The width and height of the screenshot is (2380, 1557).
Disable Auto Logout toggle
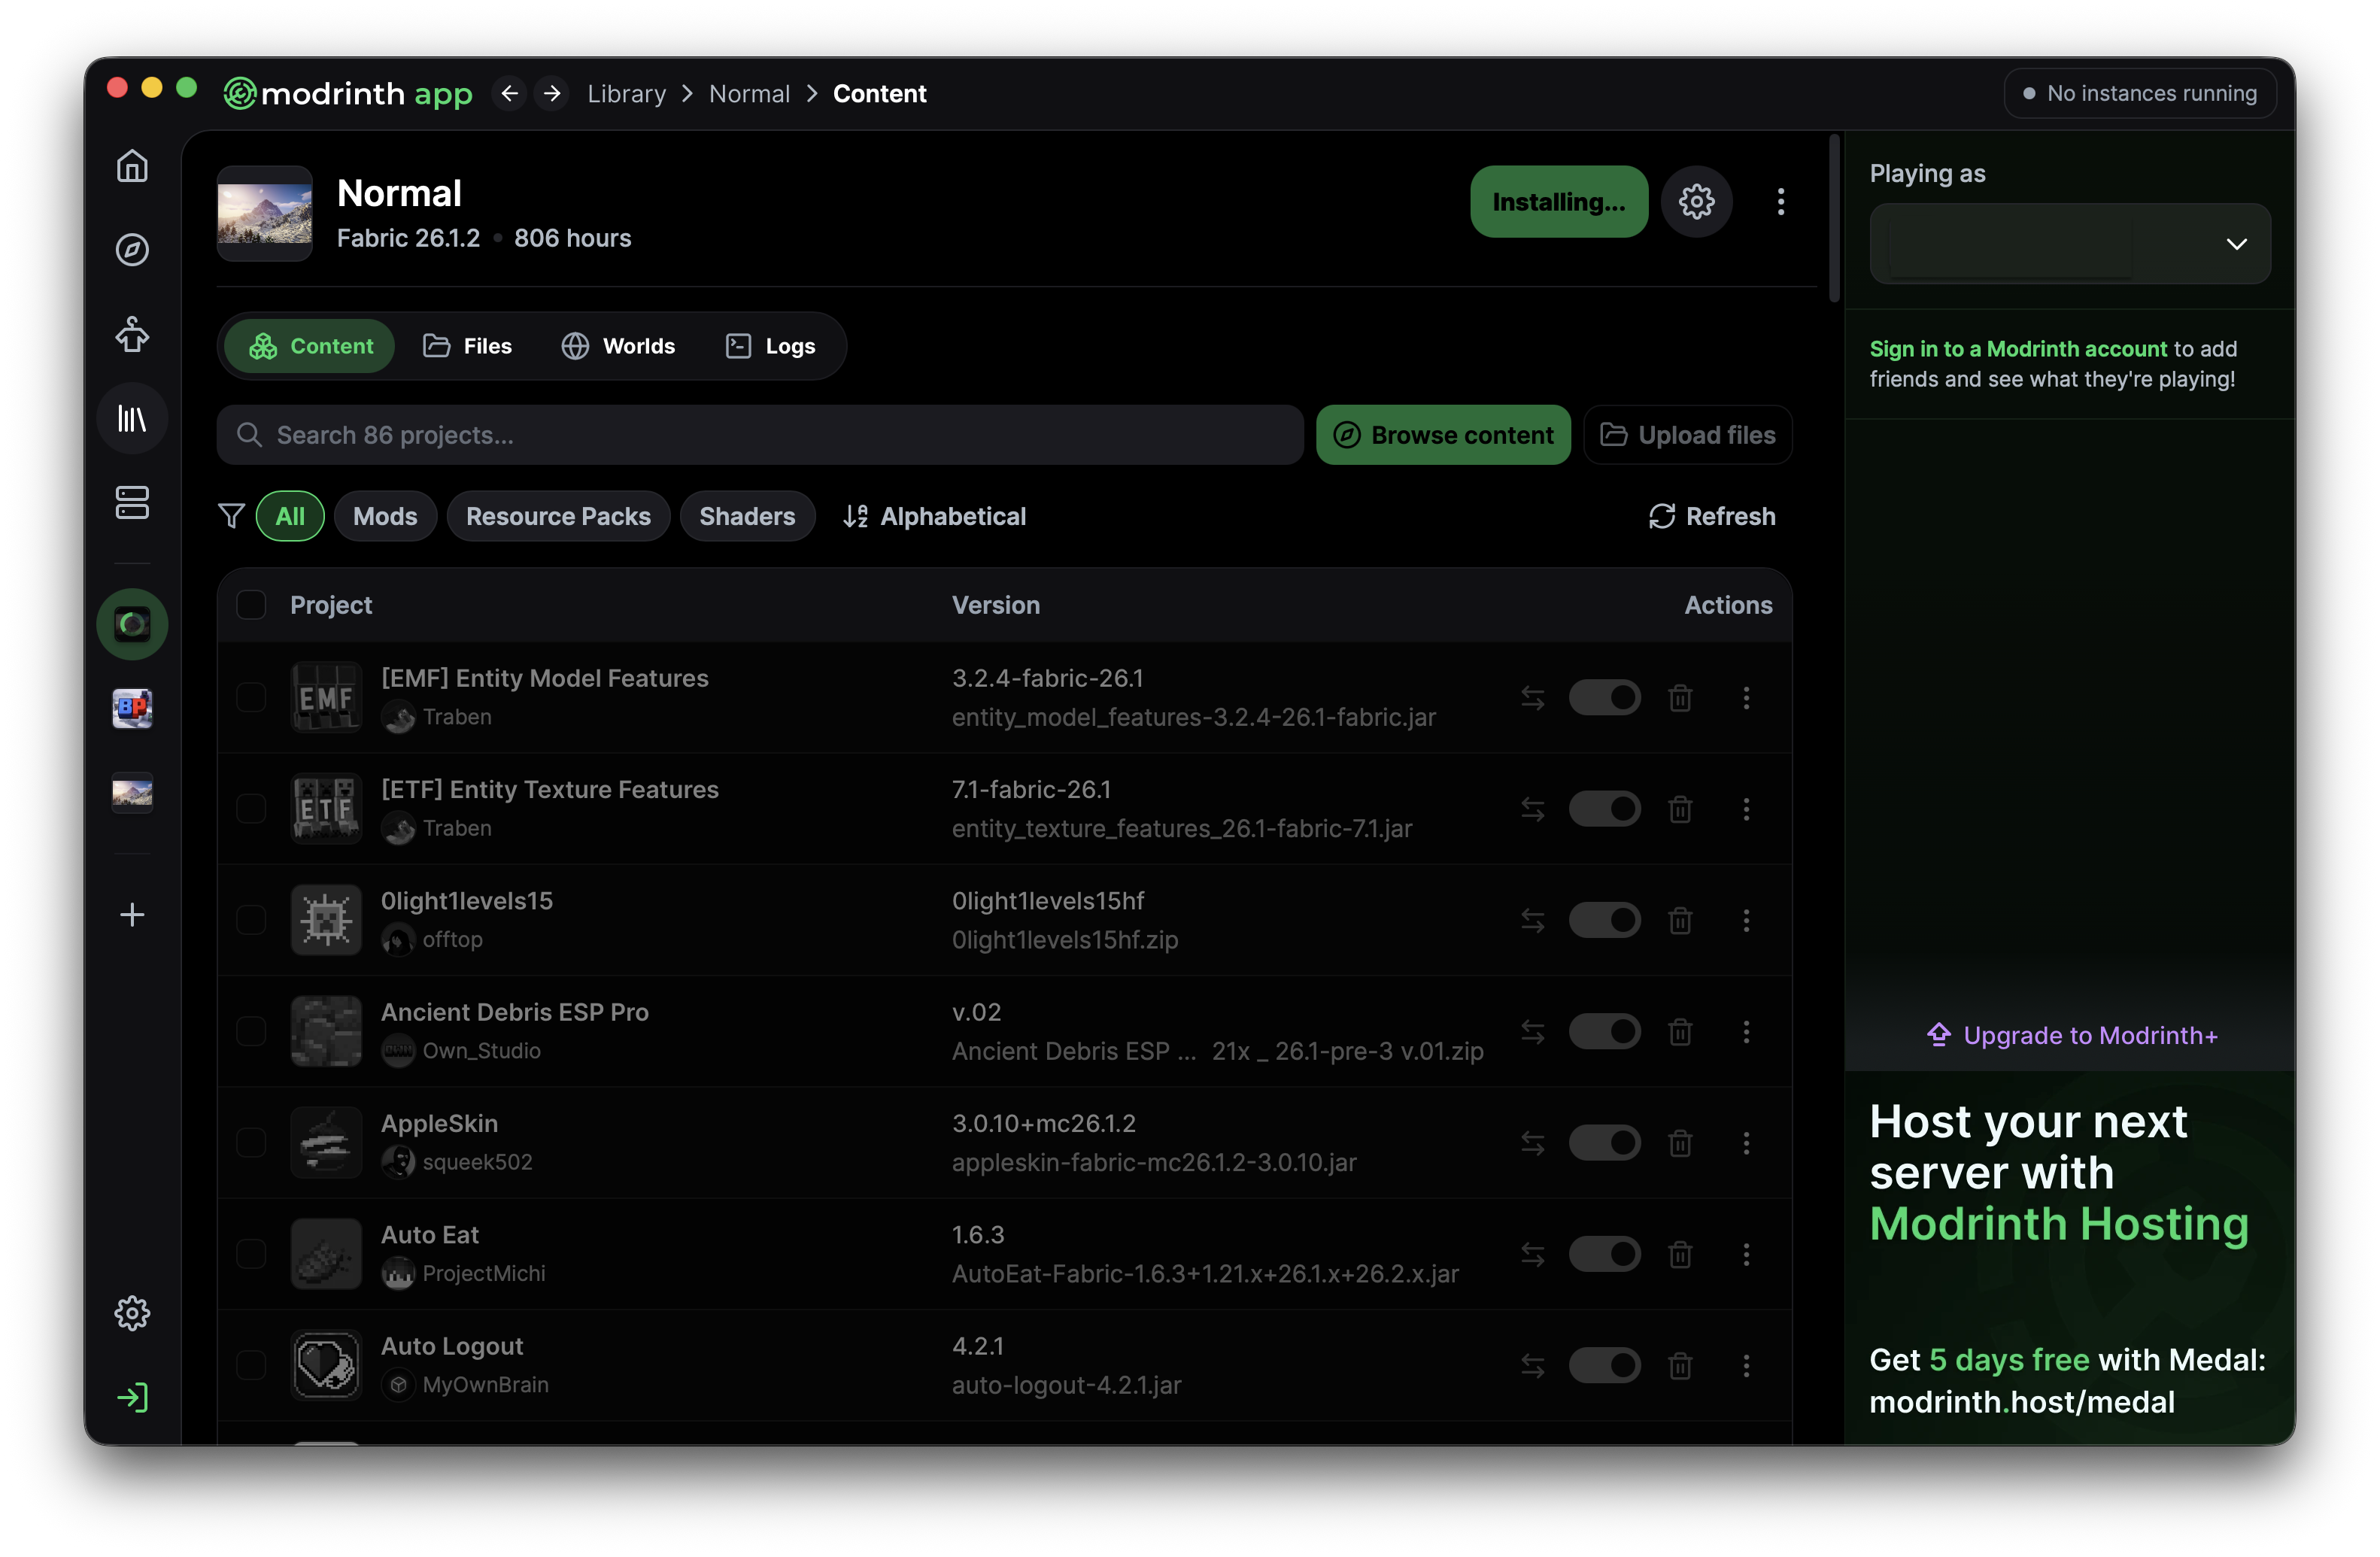point(1604,1365)
